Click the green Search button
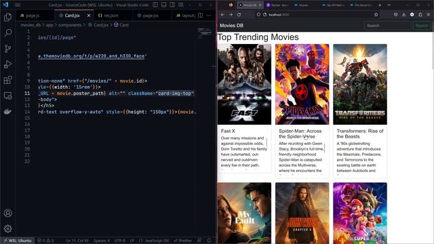This screenshot has height=244, width=434. [x=422, y=26]
